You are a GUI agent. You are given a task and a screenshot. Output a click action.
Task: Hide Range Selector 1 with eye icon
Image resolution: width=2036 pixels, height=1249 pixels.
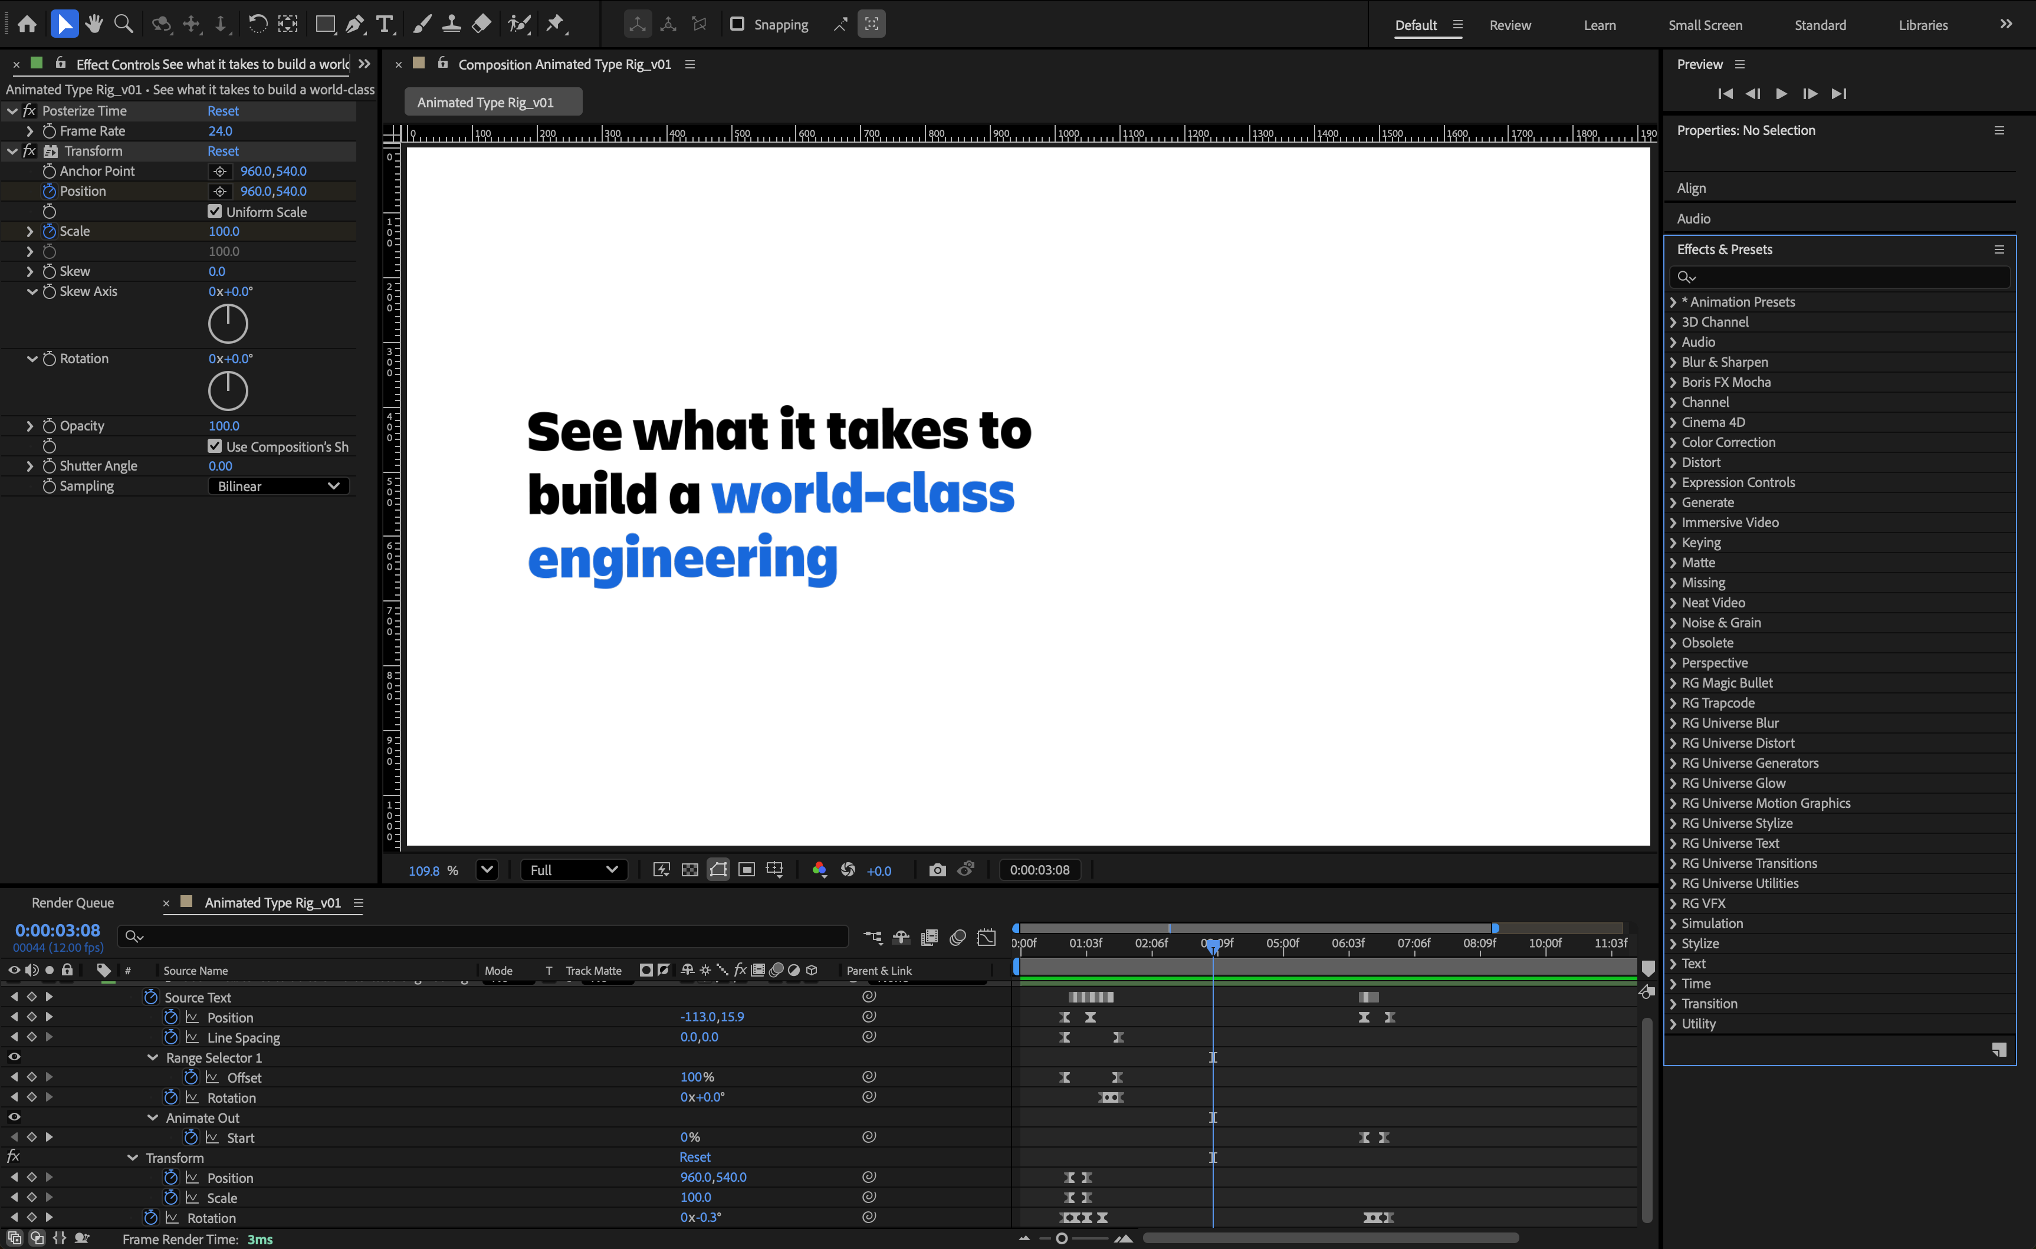(14, 1057)
